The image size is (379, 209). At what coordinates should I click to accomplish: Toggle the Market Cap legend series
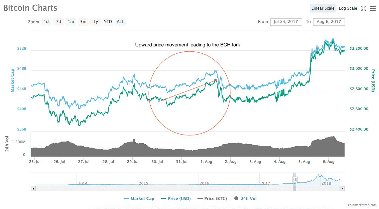point(139,199)
